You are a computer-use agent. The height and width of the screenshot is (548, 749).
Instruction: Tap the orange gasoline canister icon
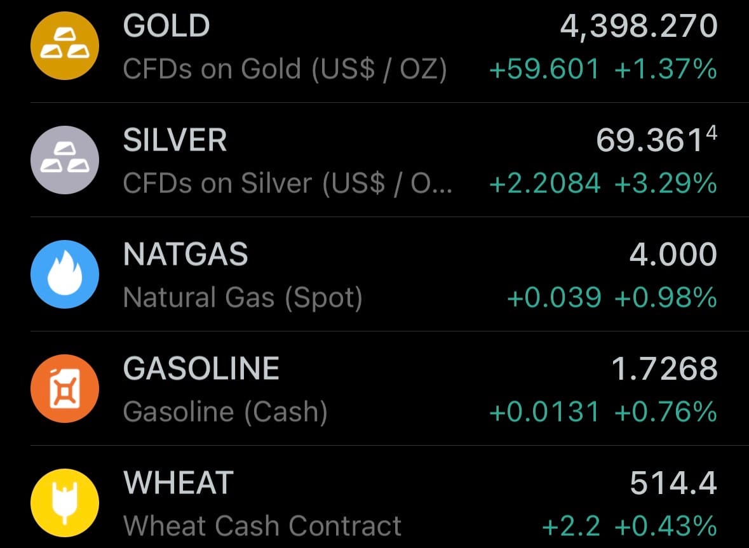click(65, 388)
